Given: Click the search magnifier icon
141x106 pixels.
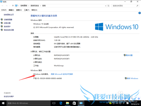Looking at the screenshot, I should click(137, 6).
